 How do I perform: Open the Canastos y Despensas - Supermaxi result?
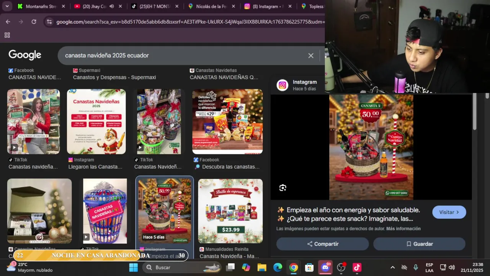point(114,77)
